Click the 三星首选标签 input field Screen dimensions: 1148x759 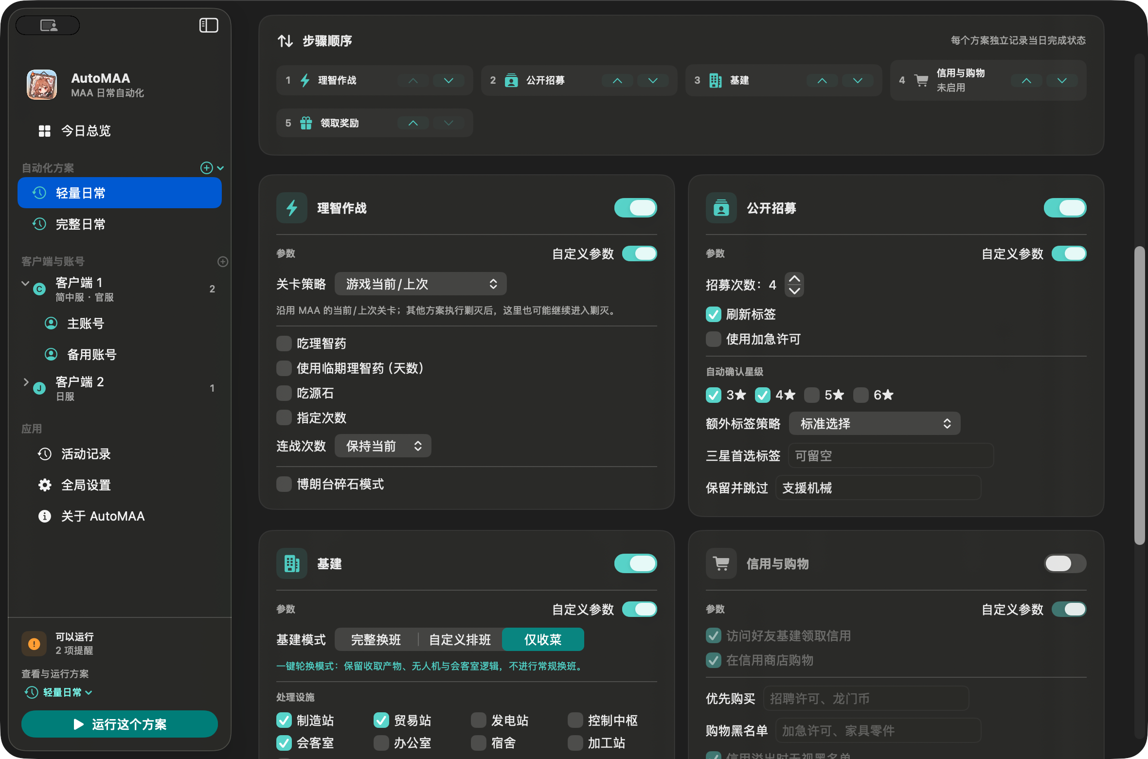(891, 456)
